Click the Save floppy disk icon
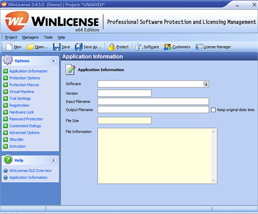Screen dimensions: 258x214 (57, 47)
